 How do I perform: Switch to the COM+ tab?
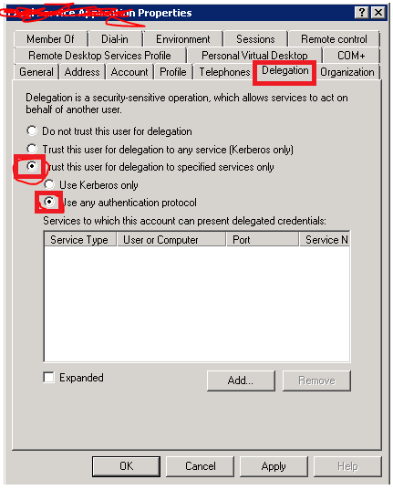[x=351, y=56]
